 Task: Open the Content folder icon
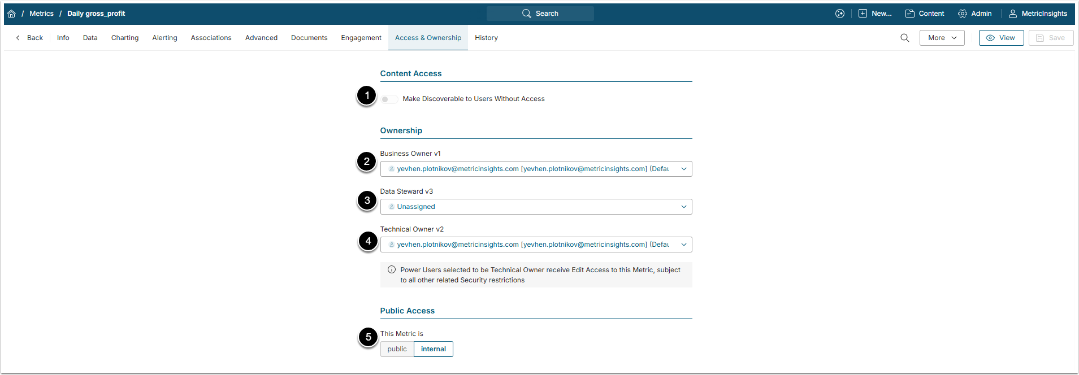[x=909, y=14]
